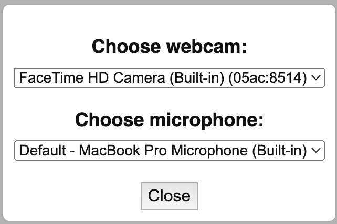Click the "Choose webcam:" heading
This screenshot has height=224, width=337.
pos(169,47)
